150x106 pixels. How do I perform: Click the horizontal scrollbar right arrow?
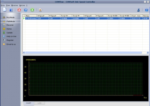(148, 52)
